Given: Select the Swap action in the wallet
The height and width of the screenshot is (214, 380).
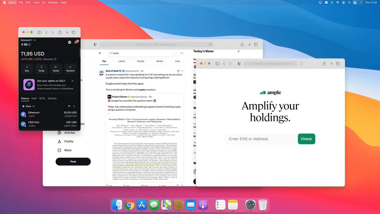Looking at the screenshot, I should [x=41, y=68].
